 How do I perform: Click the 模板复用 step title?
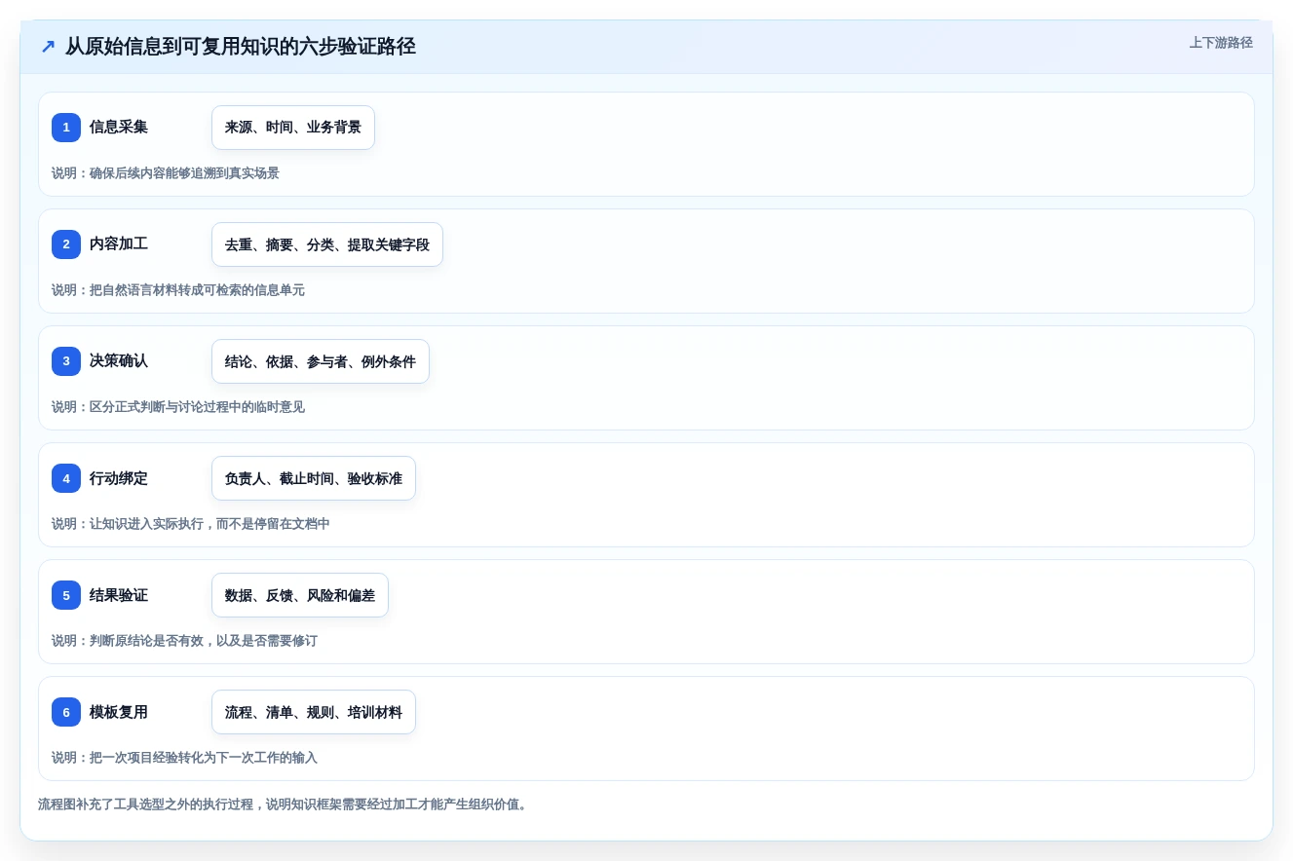pos(119,712)
